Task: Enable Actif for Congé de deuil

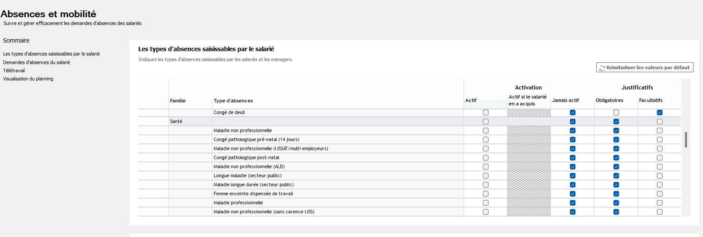Action: coord(485,113)
